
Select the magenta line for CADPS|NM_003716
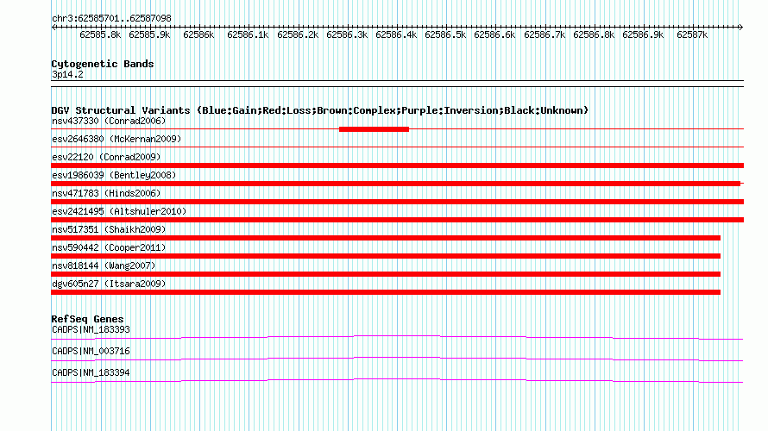point(397,359)
